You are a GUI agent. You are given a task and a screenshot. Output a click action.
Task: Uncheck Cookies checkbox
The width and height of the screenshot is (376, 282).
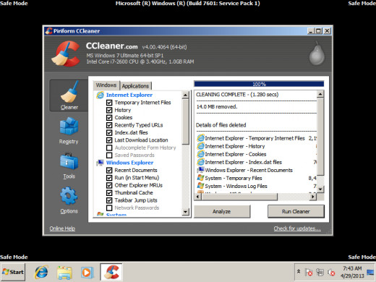point(109,118)
